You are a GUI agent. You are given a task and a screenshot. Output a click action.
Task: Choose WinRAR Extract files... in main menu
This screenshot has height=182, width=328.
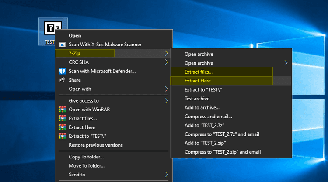[114, 118]
